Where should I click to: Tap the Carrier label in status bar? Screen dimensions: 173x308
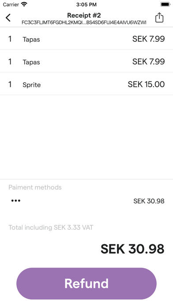(x=11, y=4)
